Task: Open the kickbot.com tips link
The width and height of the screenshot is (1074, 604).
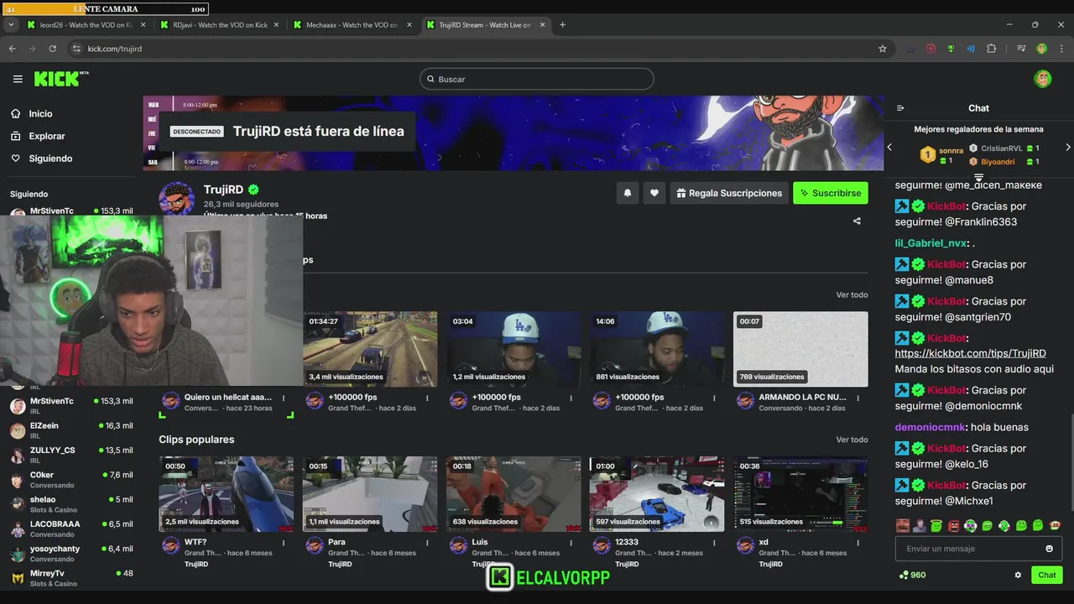Action: pos(970,354)
